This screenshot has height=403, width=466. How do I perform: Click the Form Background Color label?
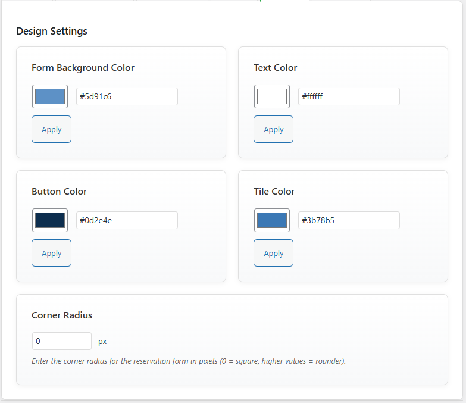pyautogui.click(x=83, y=68)
